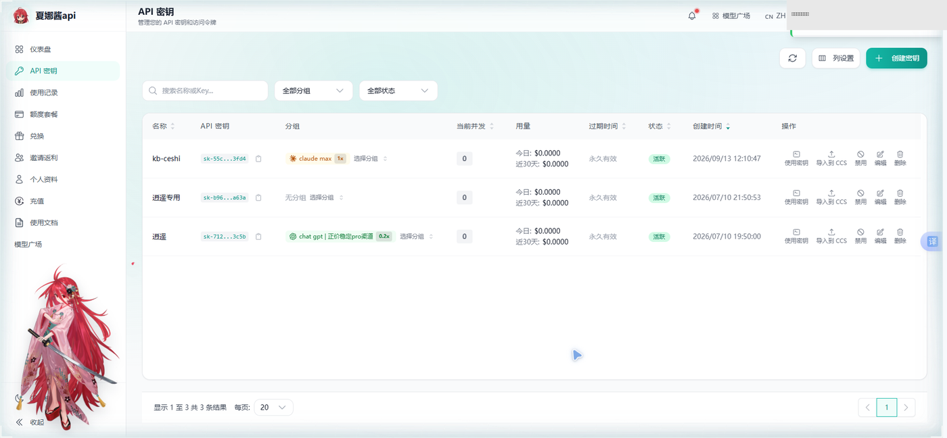Click the previous page arrow
The width and height of the screenshot is (947, 438).
[868, 407]
